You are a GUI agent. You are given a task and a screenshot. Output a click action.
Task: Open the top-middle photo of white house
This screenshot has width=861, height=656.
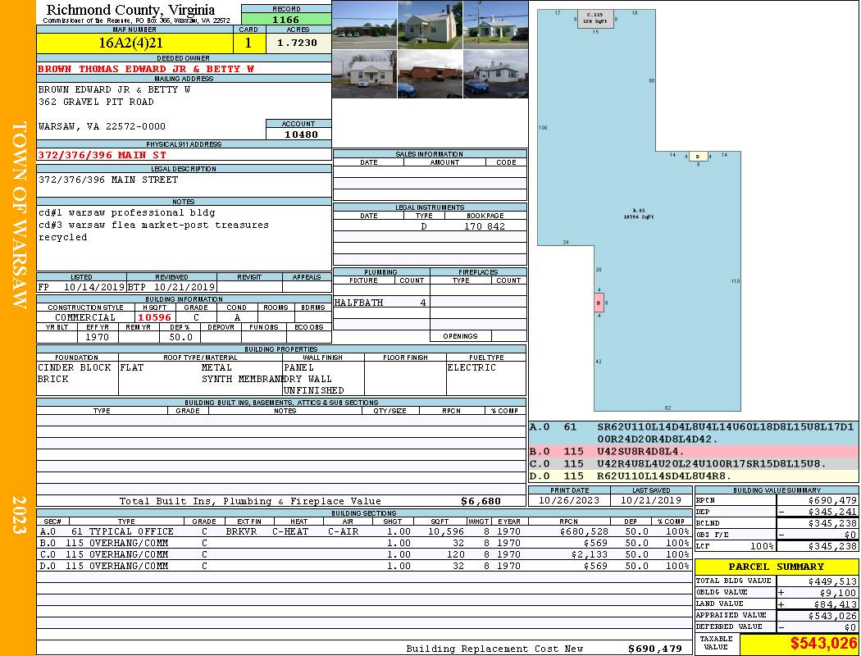coord(430,25)
